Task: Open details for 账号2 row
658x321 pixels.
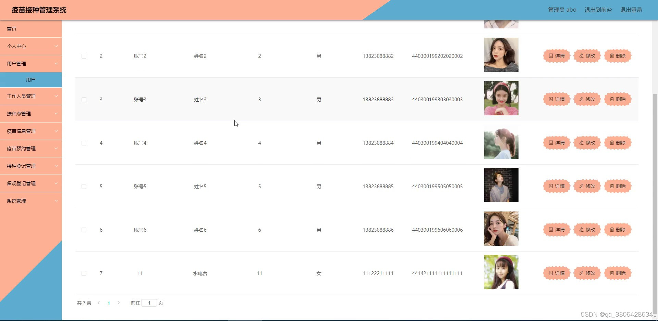Action: (x=557, y=56)
